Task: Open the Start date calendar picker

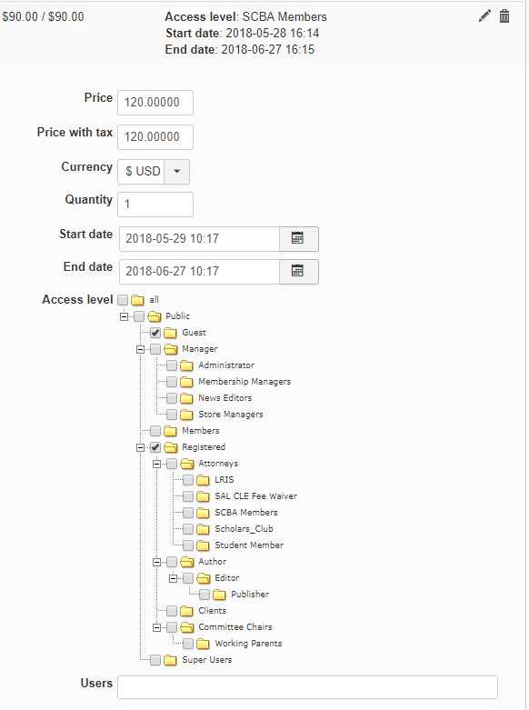Action: pyautogui.click(x=299, y=238)
